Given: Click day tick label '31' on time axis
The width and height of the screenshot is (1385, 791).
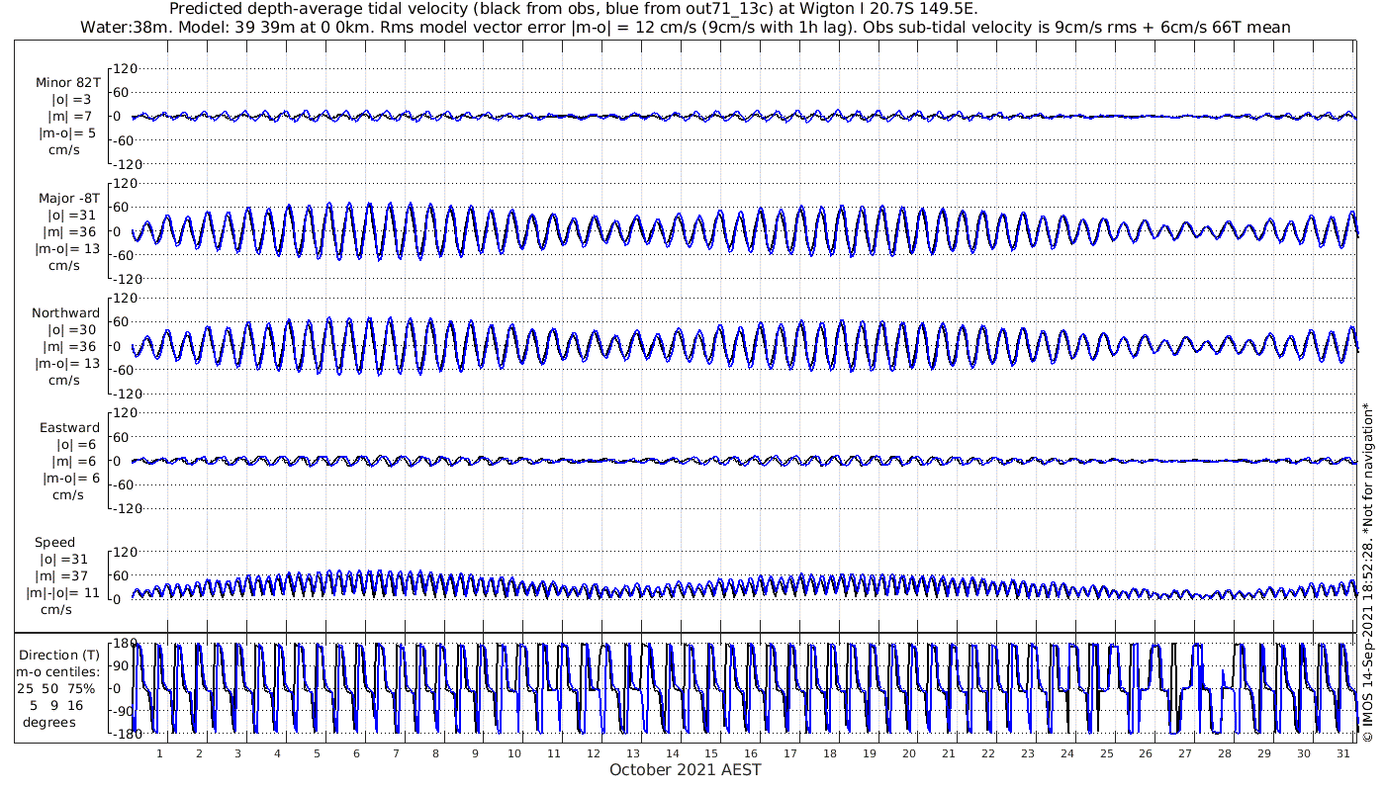Looking at the screenshot, I should [x=1342, y=753].
